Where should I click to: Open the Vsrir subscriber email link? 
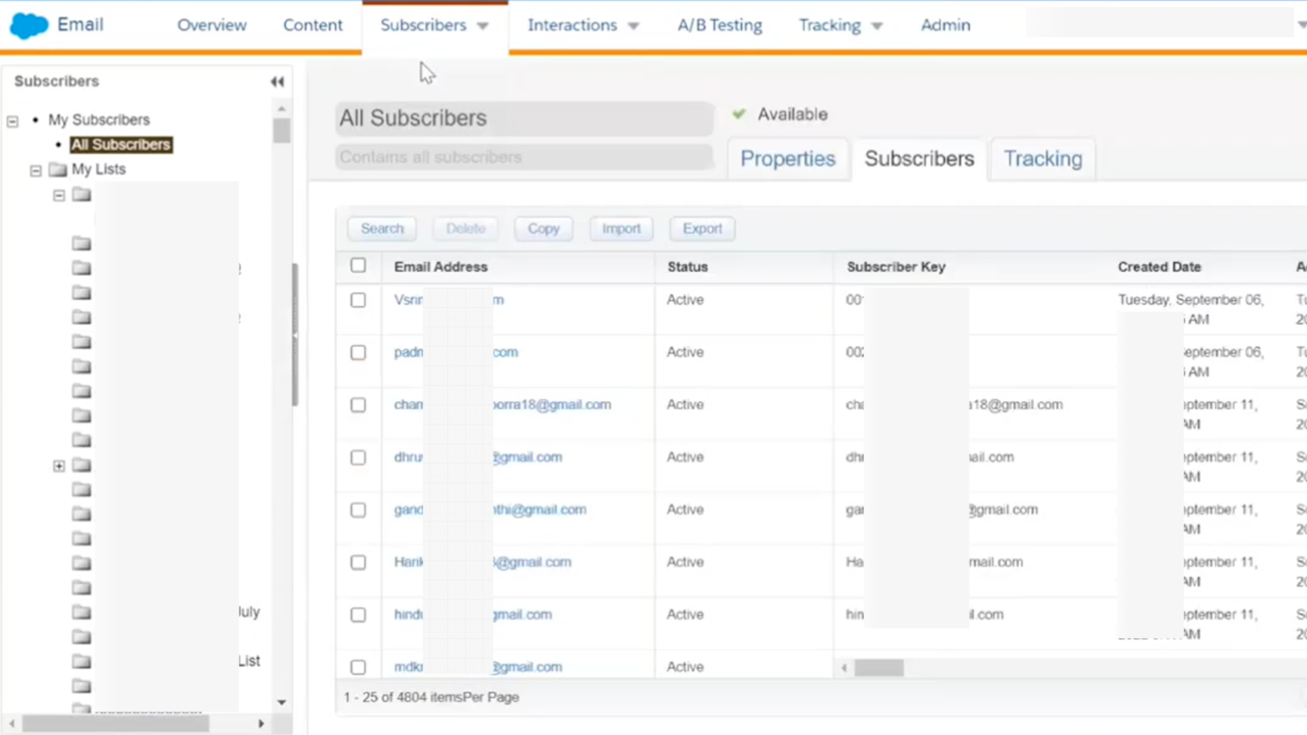449,300
